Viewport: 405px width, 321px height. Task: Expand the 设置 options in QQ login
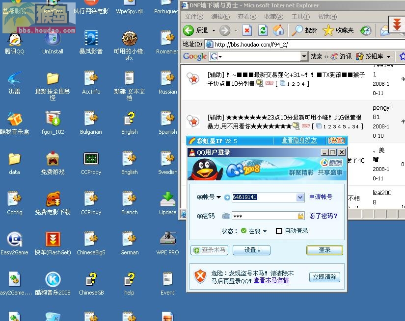click(x=251, y=250)
